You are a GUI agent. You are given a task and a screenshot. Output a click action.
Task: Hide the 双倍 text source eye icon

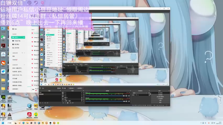82,99
